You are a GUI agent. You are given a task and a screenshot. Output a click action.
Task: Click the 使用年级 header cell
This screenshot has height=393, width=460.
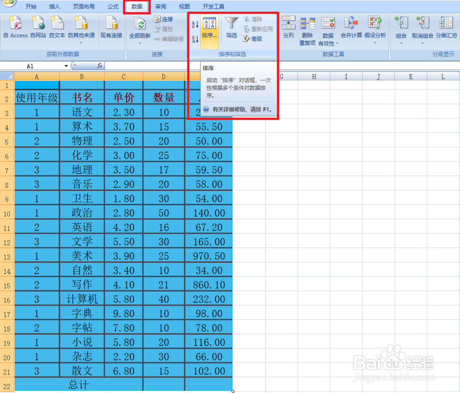[37, 97]
